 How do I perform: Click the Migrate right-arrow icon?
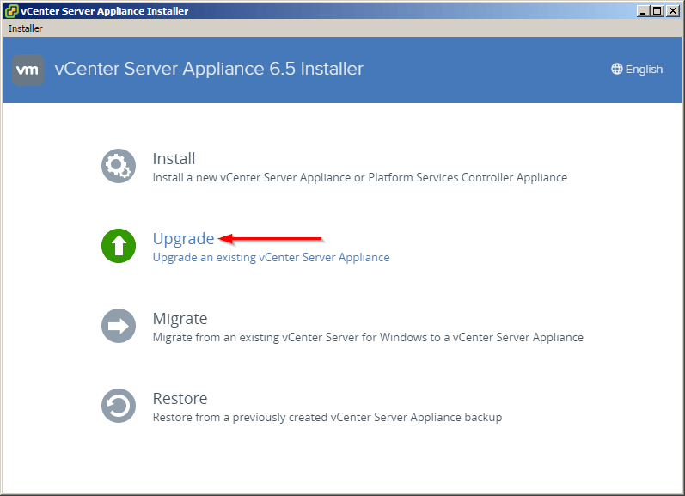pos(119,326)
